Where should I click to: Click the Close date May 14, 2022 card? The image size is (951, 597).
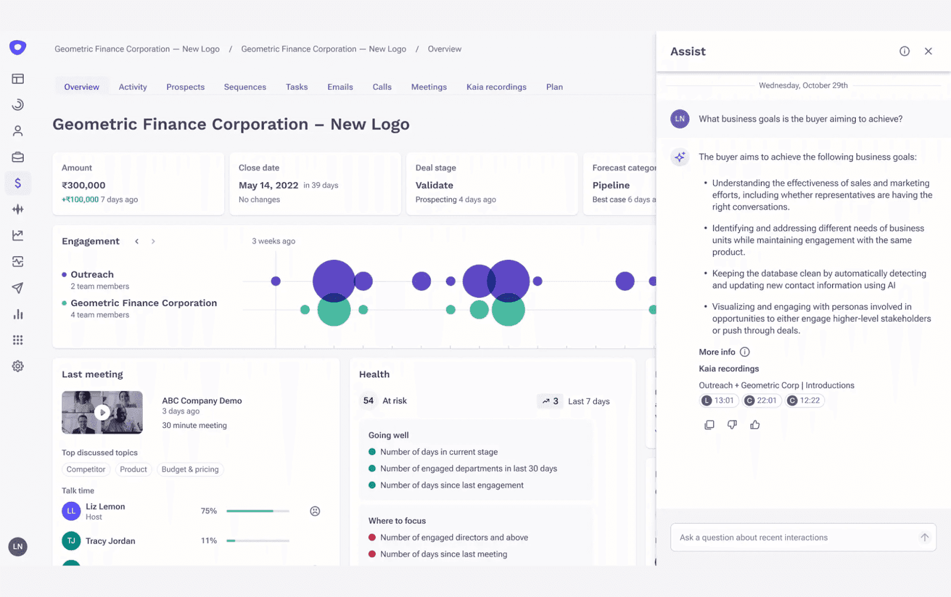315,184
